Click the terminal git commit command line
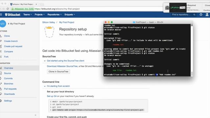210x118 pixels. 140,75
